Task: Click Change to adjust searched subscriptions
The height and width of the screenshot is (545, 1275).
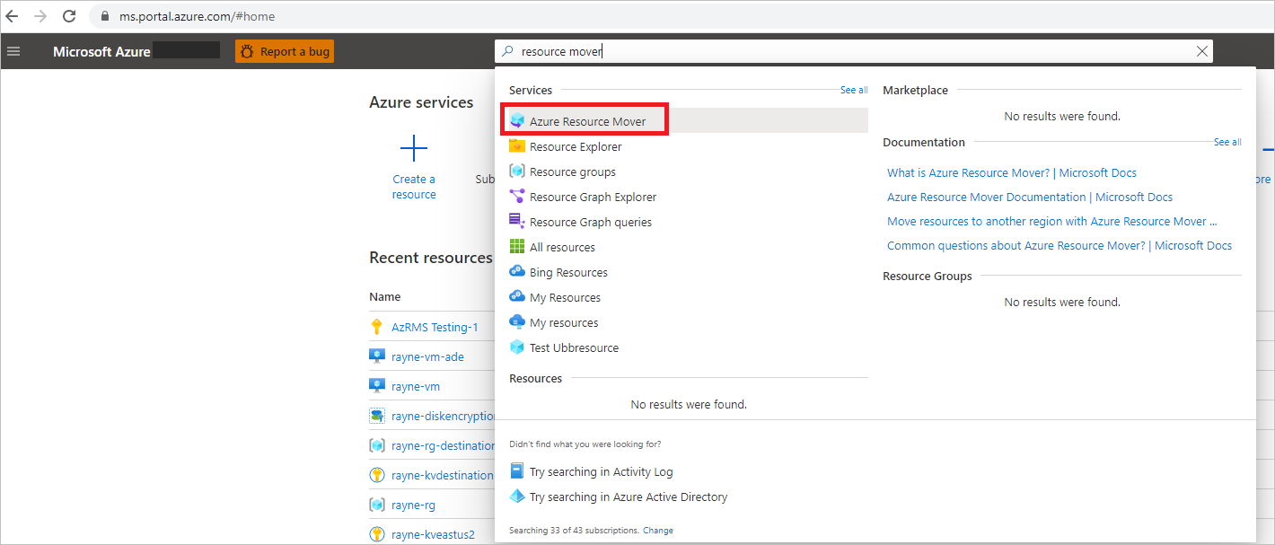Action: [657, 530]
